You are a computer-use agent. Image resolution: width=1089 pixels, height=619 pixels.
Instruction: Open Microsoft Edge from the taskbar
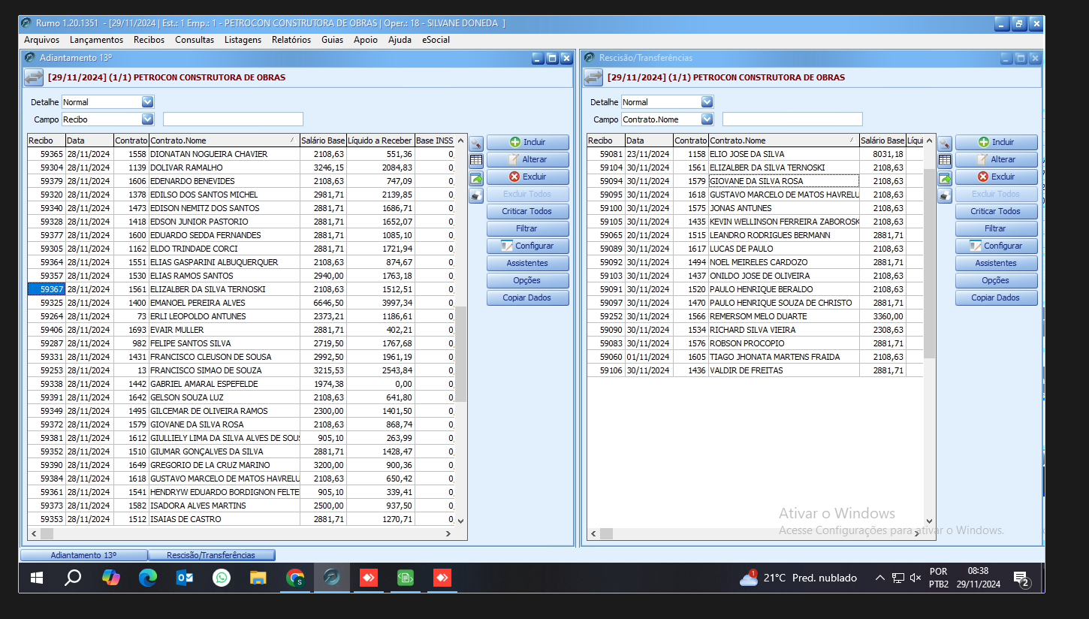(x=147, y=578)
